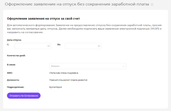Open the "Выбрать" reason dropdown
This screenshot has height=111, width=171.
(88, 66)
